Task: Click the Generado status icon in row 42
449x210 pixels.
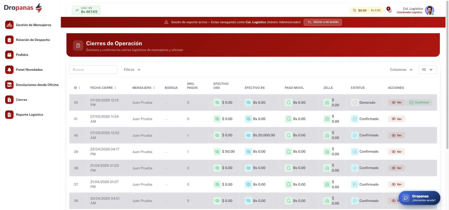Action: (x=355, y=103)
